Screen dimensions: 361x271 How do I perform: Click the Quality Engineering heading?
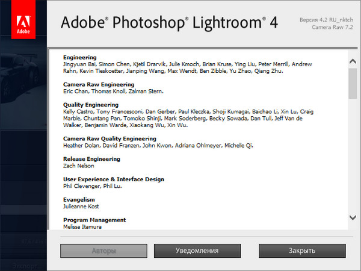click(x=90, y=105)
